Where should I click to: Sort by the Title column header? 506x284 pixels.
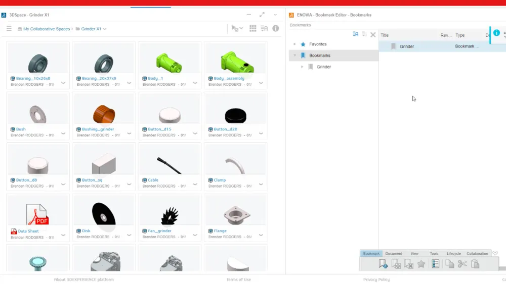tap(385, 35)
